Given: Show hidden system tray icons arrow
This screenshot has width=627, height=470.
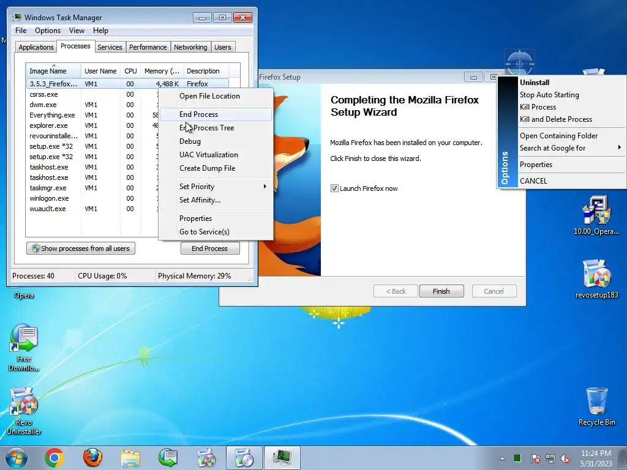Looking at the screenshot, I should coord(502,458).
